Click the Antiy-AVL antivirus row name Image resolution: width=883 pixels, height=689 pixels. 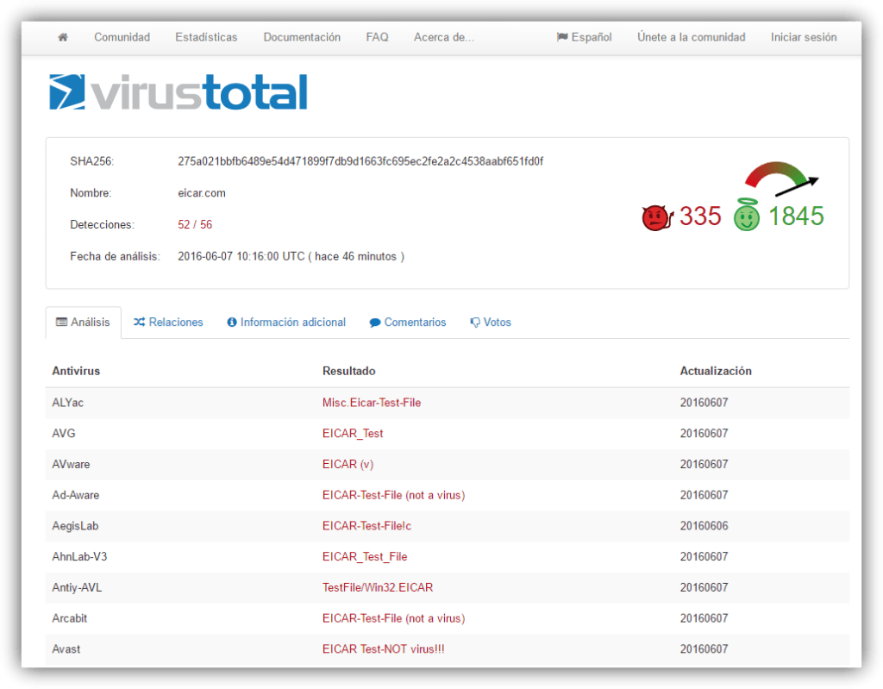pyautogui.click(x=77, y=587)
